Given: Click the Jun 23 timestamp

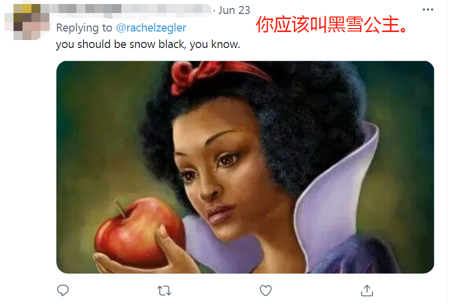Looking at the screenshot, I should (234, 10).
